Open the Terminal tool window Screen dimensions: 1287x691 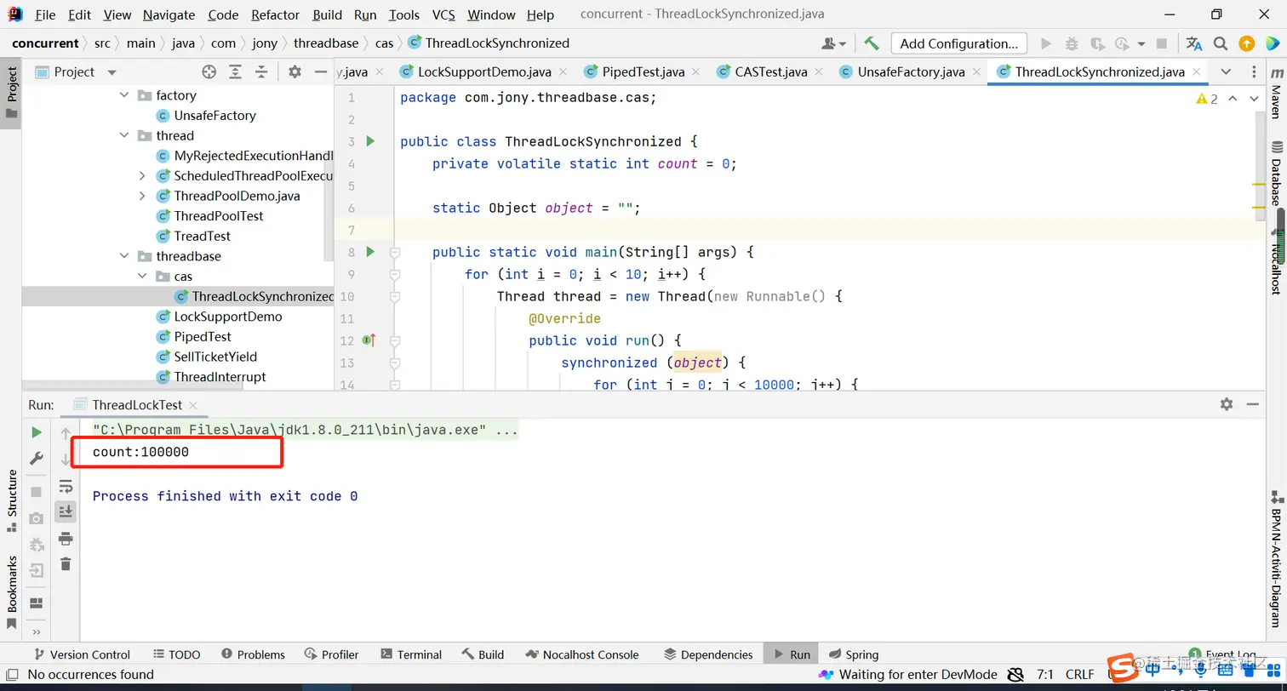click(x=411, y=654)
